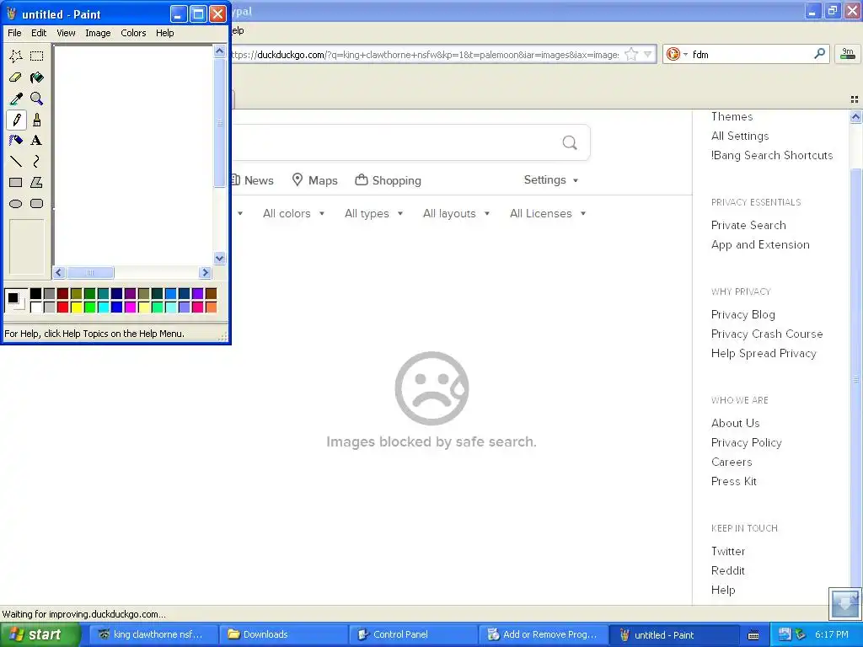Click the Windows Start button
This screenshot has height=647, width=863.
40,635
